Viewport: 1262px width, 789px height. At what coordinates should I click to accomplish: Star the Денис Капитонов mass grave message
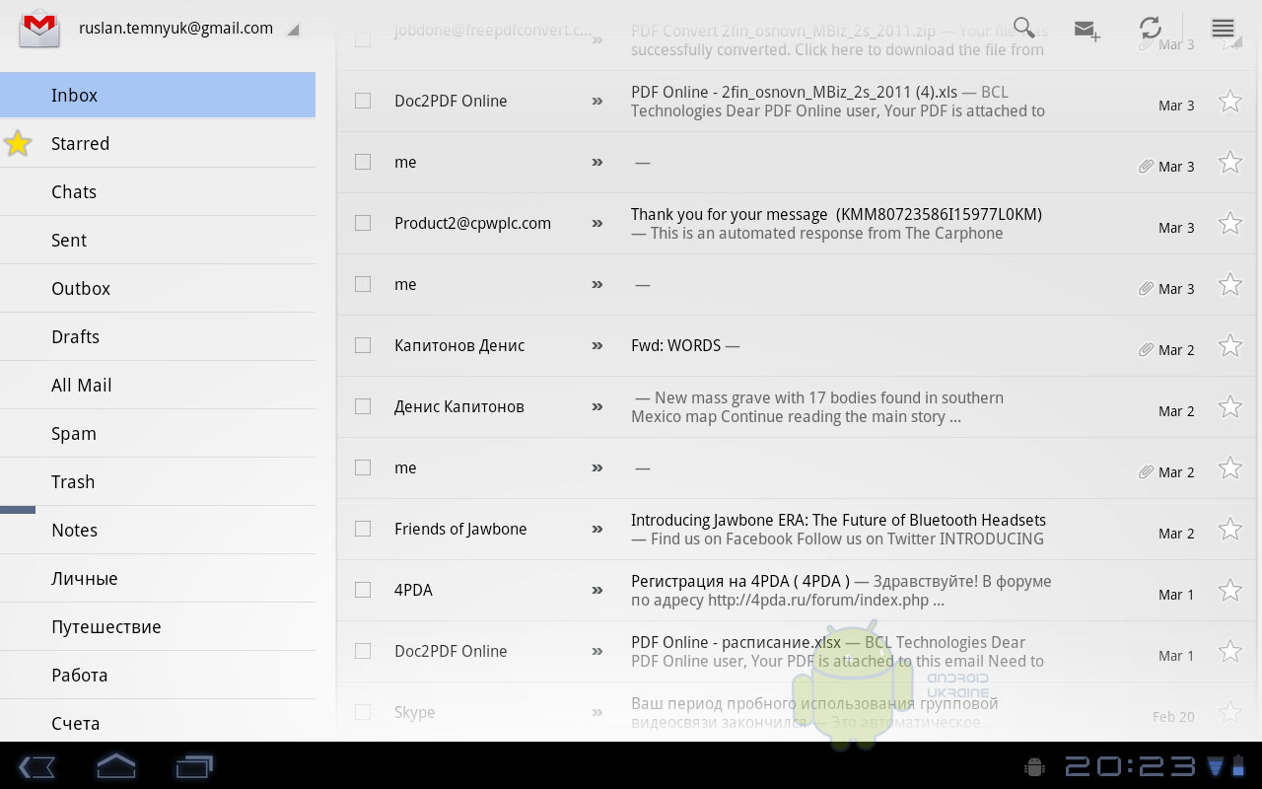1229,406
